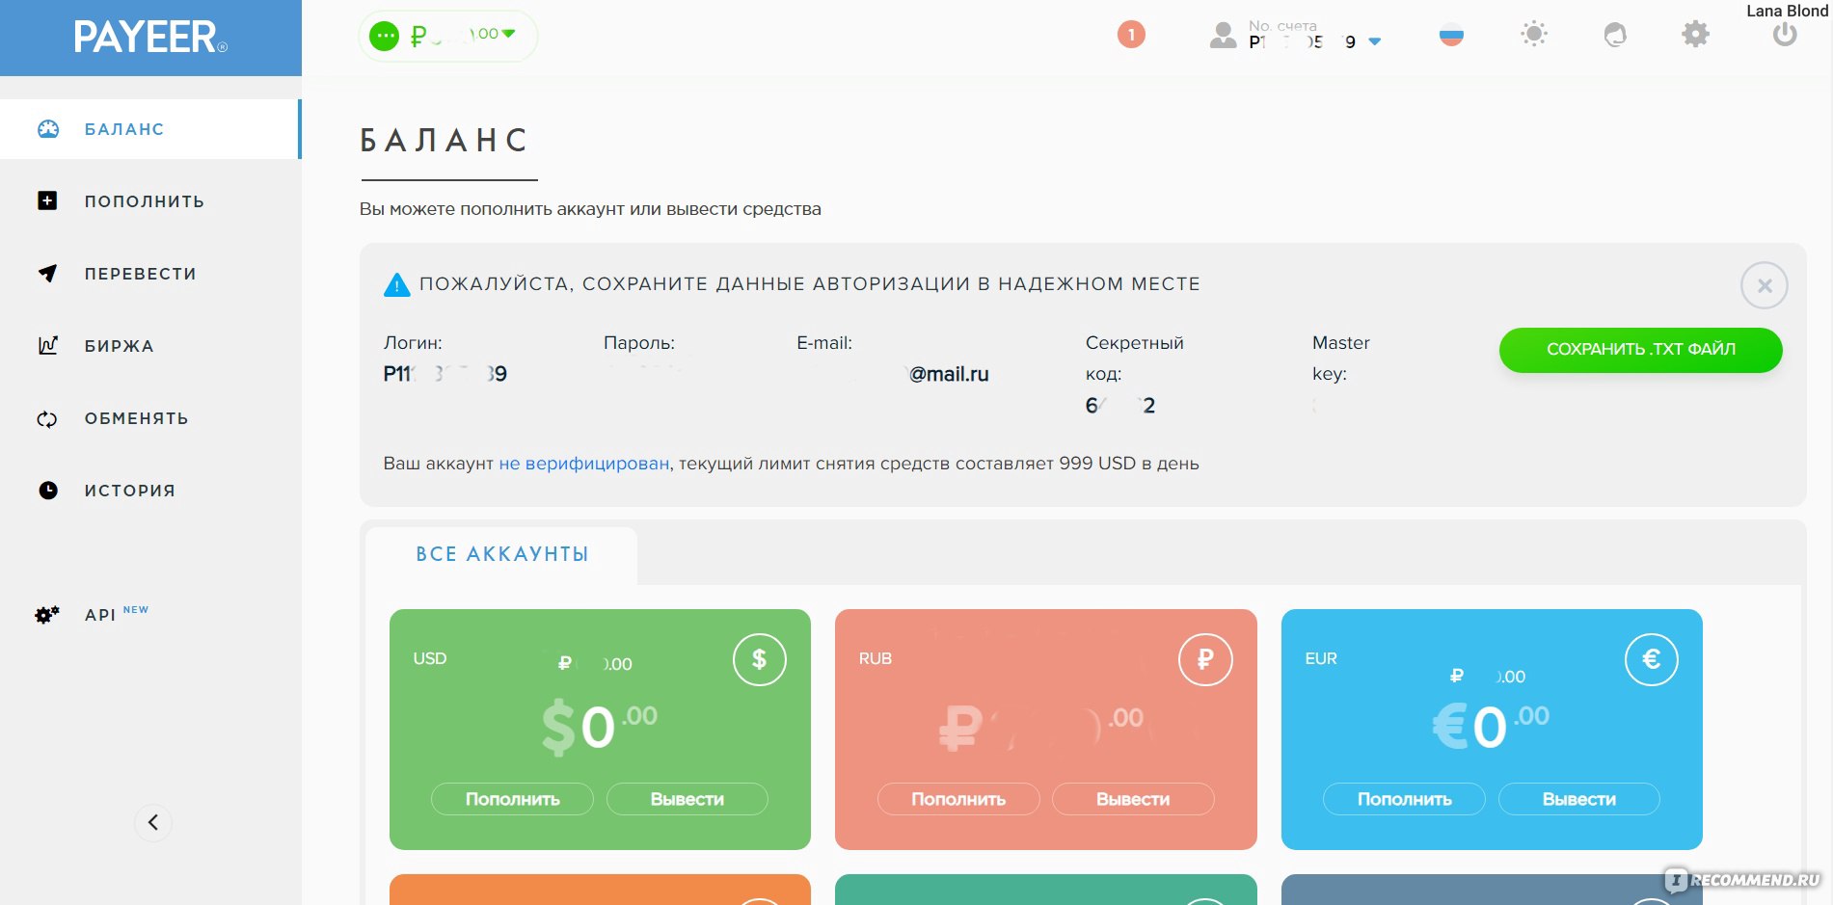Click the green dots icon in the balance pill
The height and width of the screenshot is (905, 1833).
click(384, 37)
